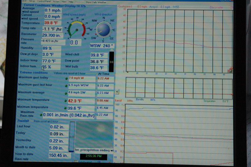This screenshot has width=251, height=167.
Task: Click green indicator beside Maximum gust last hour
Action: [x=66, y=86]
